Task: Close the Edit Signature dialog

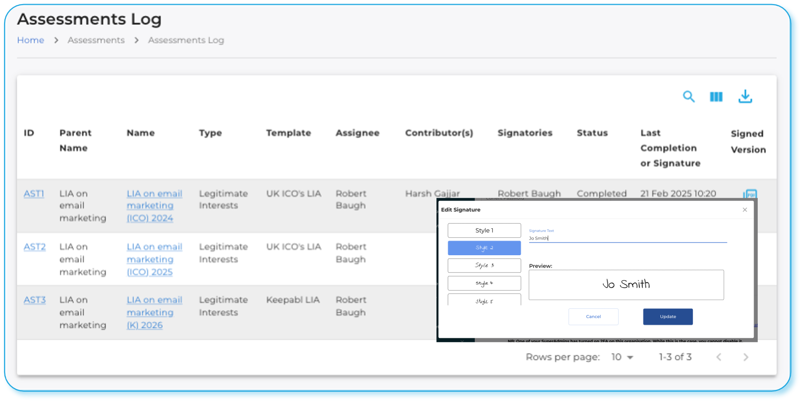Action: click(x=745, y=209)
